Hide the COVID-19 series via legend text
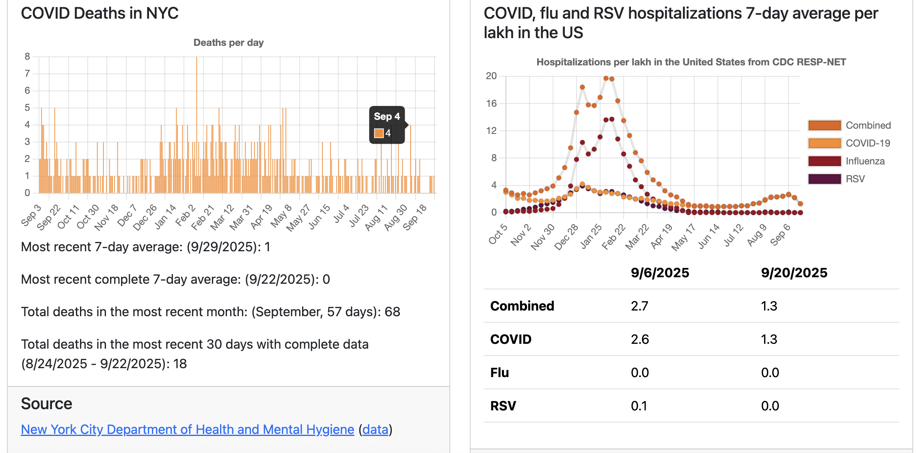This screenshot has height=453, width=916. [868, 143]
